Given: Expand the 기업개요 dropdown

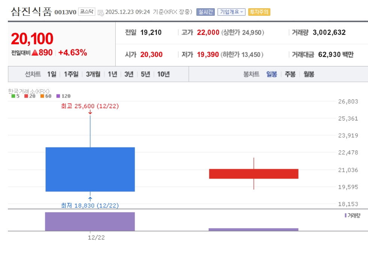Looking at the screenshot, I should click(x=231, y=12).
